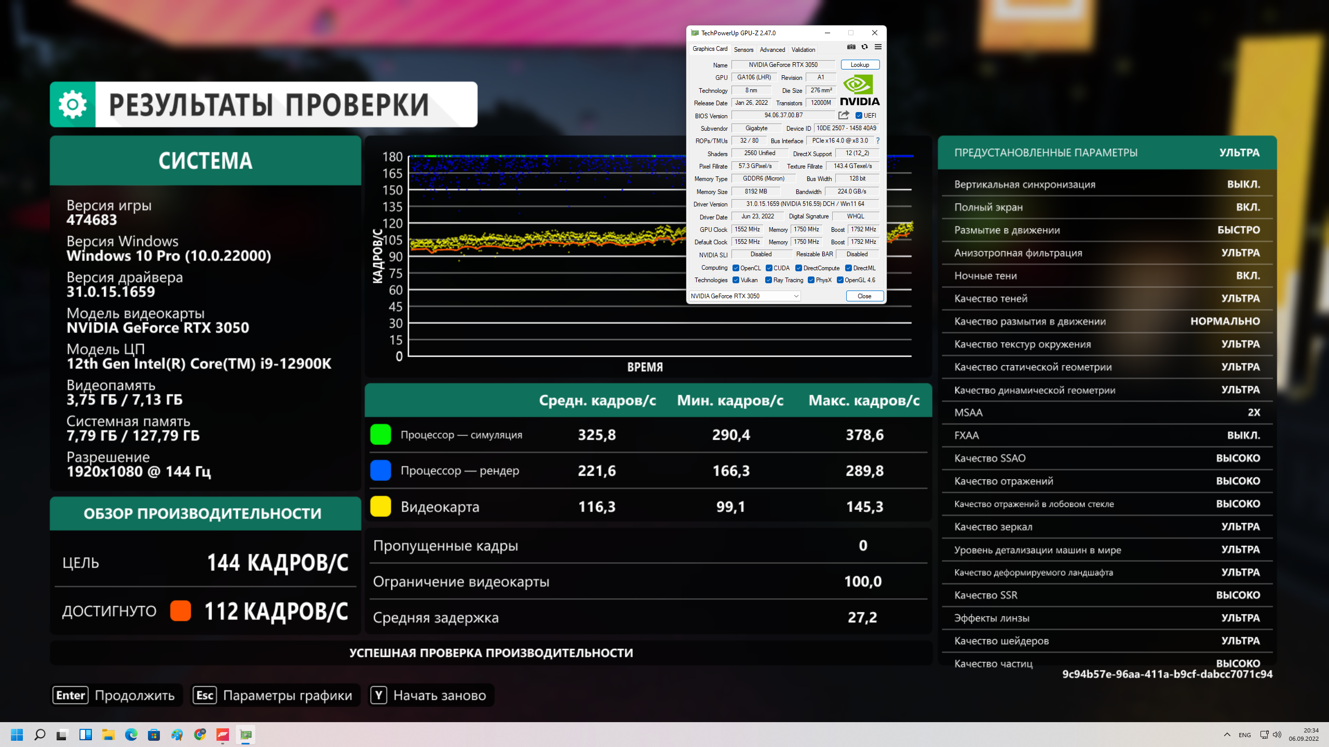Click the Lookup button
Image resolution: width=1329 pixels, height=747 pixels.
pos(860,65)
